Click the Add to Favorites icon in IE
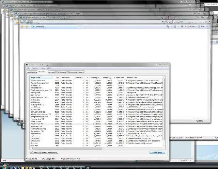 pos(27,27)
